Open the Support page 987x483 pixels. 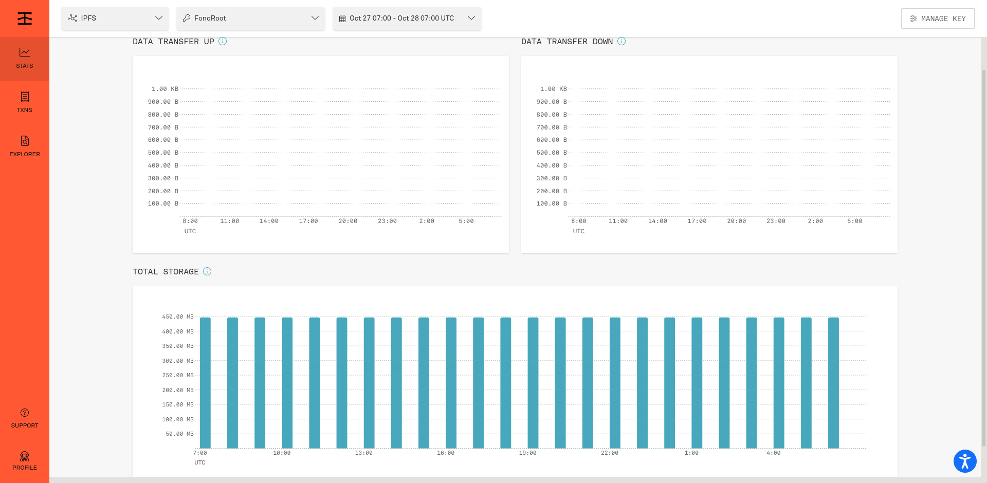coord(25,418)
